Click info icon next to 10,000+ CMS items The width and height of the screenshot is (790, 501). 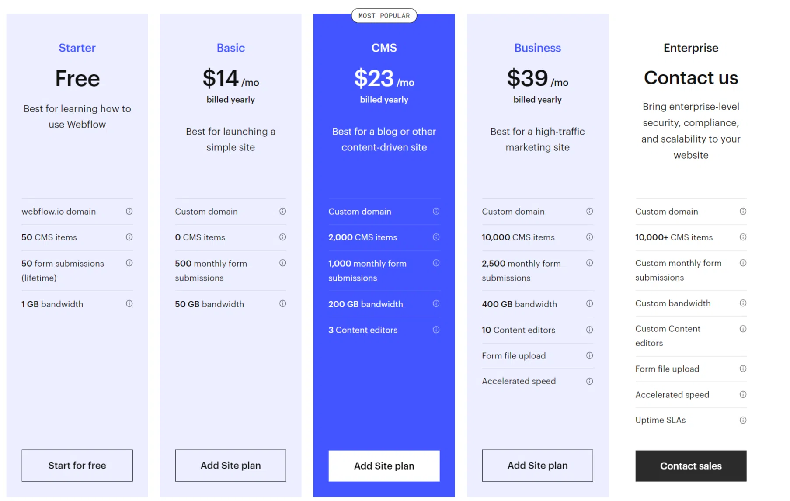743,237
